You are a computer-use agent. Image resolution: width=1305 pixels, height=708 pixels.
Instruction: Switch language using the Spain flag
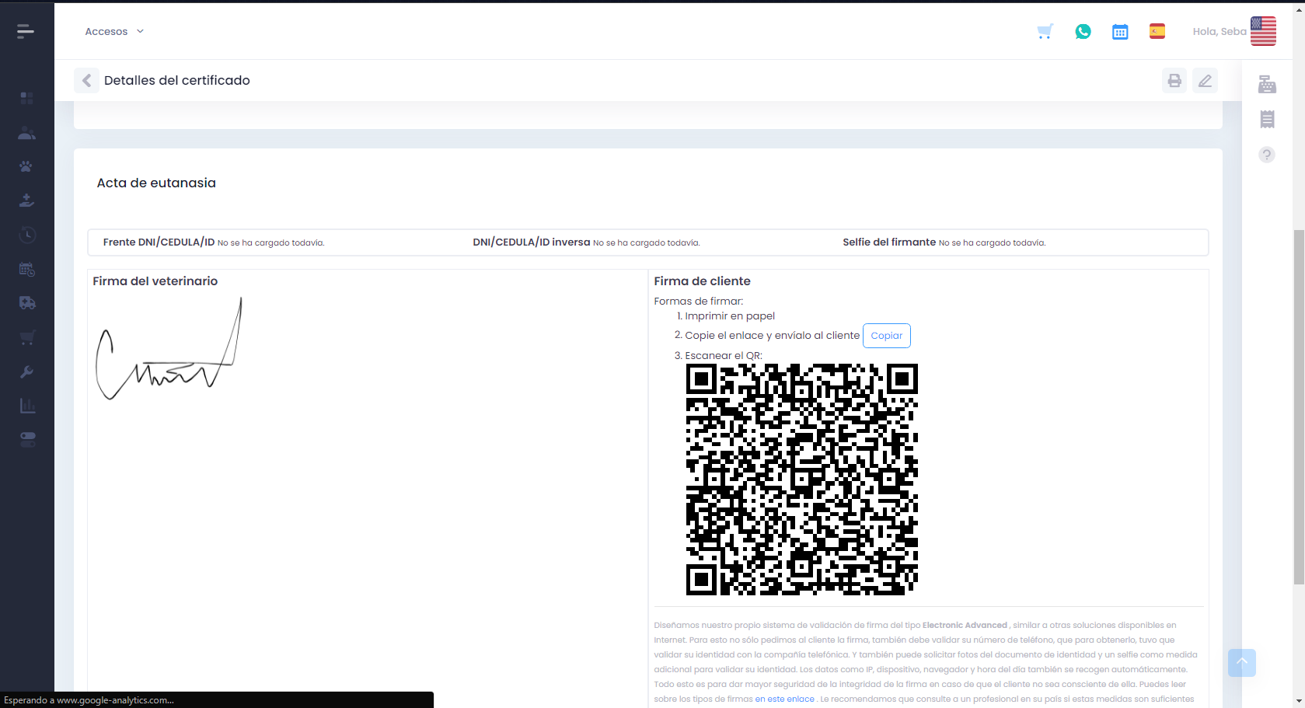(1157, 31)
